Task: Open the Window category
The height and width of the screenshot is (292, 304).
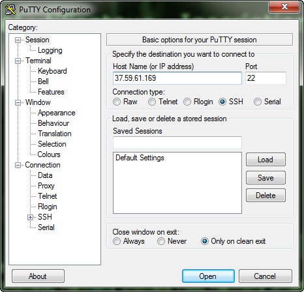Action: (x=38, y=102)
